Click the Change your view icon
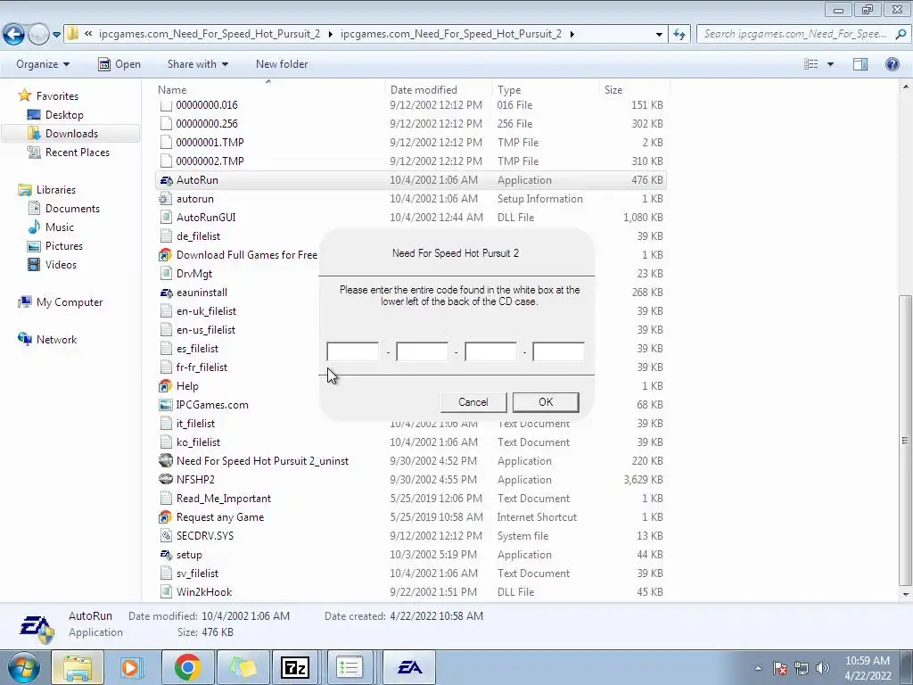The width and height of the screenshot is (913, 685). coord(811,64)
